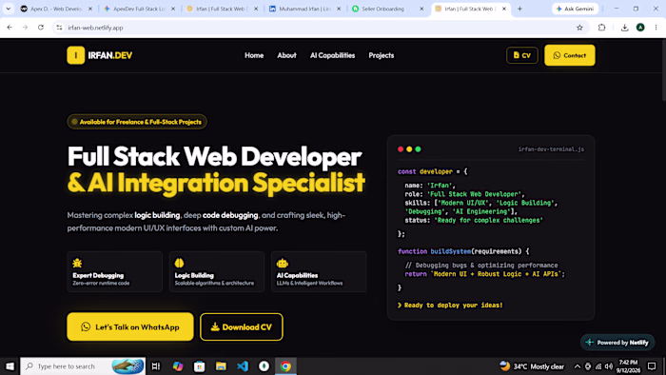Go back in browser history
Screen dimensions: 666x375
click(x=10, y=28)
